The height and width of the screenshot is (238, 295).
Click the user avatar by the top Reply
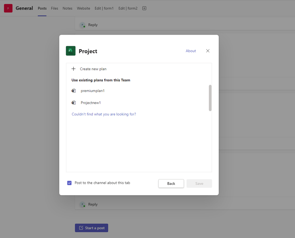(x=82, y=25)
